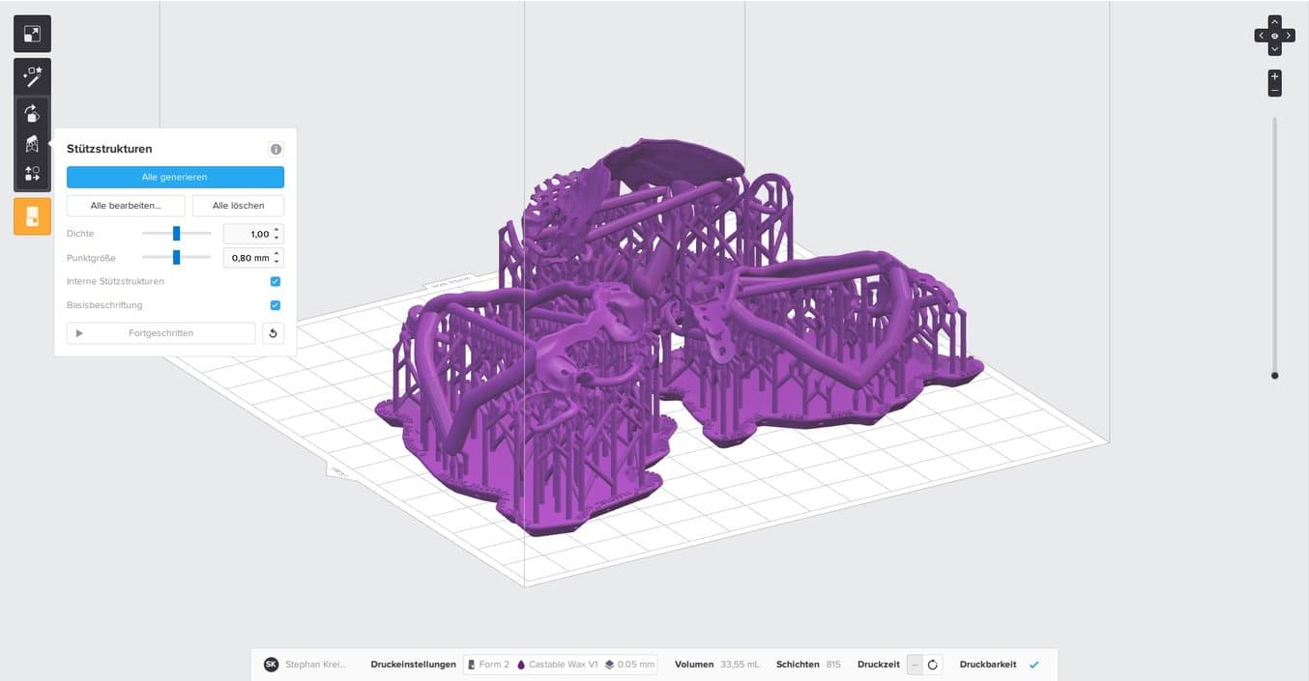Click the Druckeinstellungen label
This screenshot has height=681, width=1309.
coord(413,664)
